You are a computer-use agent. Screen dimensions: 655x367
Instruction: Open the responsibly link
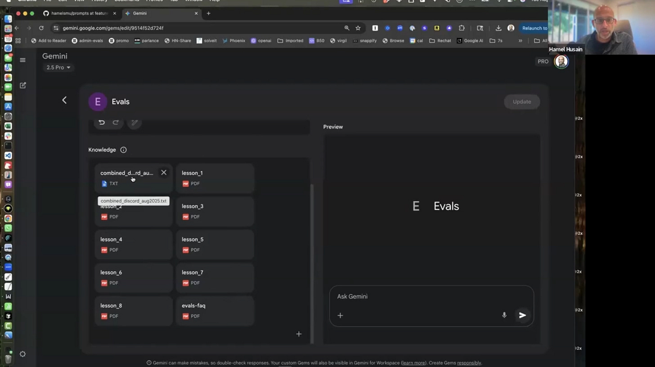click(469, 363)
